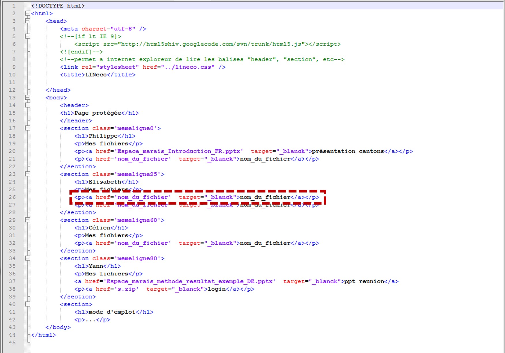Click the closing </body> tag
Viewport: 505px width, 353px height.
click(58, 327)
